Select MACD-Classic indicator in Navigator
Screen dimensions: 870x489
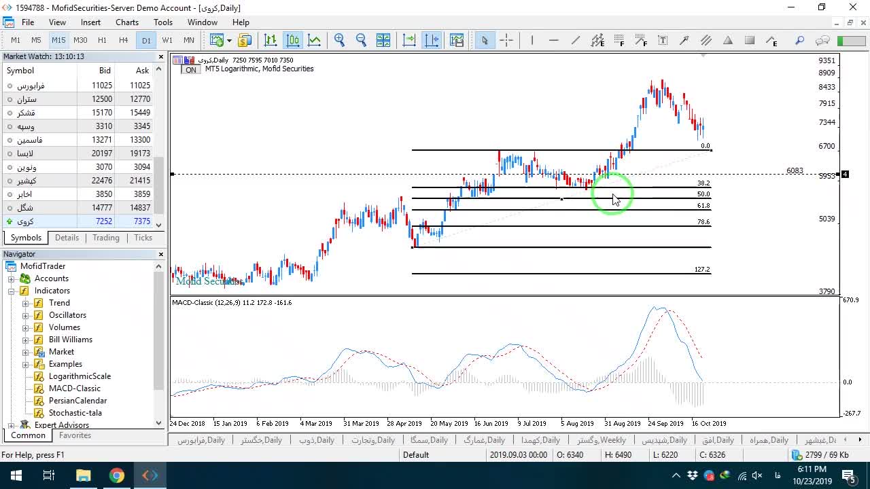pyautogui.click(x=75, y=388)
